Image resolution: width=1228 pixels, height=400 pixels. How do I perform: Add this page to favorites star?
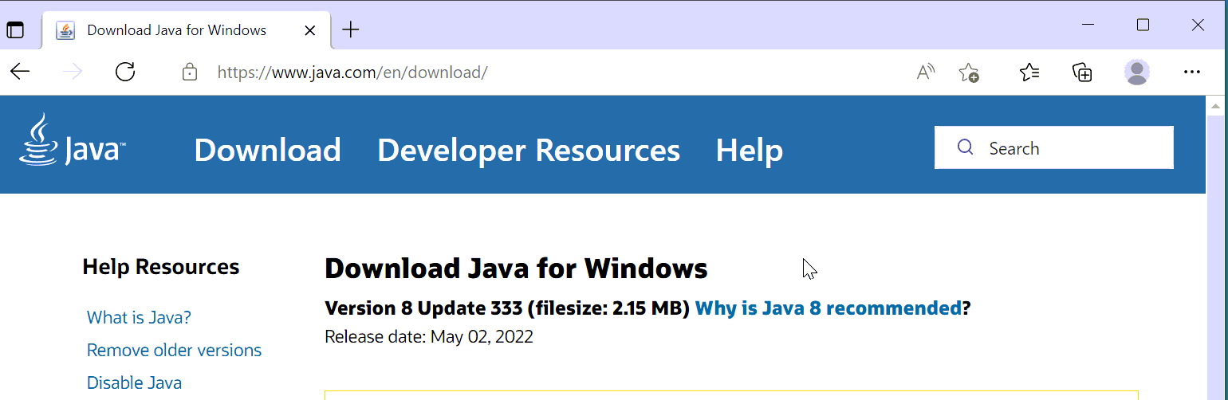(x=969, y=73)
